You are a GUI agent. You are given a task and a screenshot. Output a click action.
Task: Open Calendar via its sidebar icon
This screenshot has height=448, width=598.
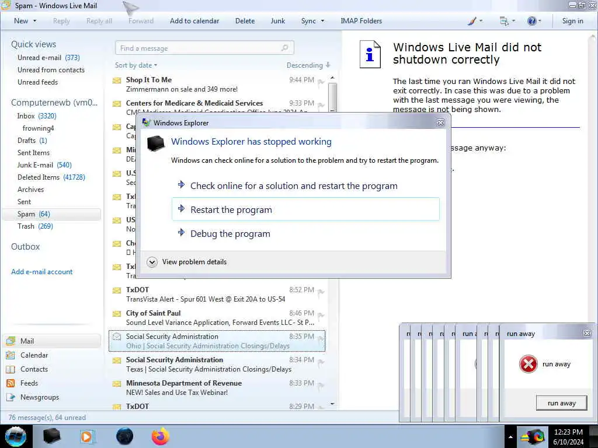pos(11,355)
